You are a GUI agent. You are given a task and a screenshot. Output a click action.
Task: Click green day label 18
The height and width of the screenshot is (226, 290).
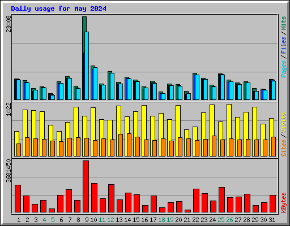161,220
